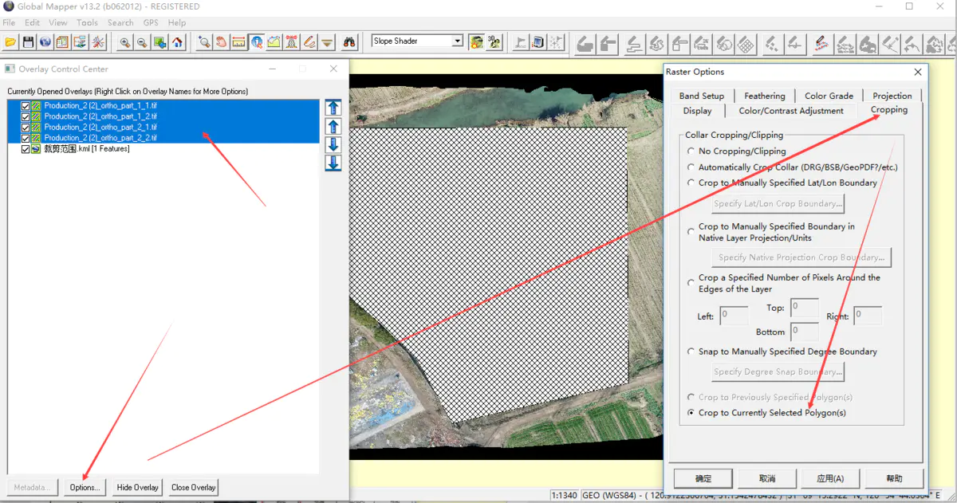This screenshot has width=957, height=503.
Task: Click the Hide Overlay button
Action: click(x=137, y=487)
